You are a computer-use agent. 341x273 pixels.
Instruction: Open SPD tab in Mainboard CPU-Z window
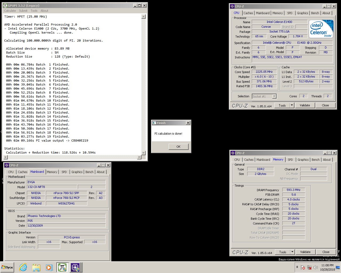(x=64, y=172)
